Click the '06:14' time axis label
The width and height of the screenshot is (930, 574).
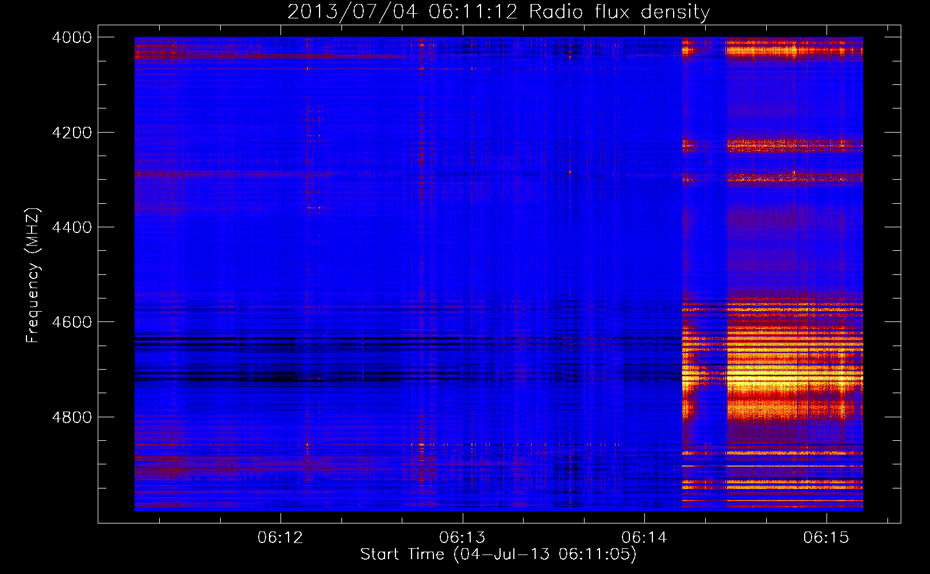coord(644,537)
